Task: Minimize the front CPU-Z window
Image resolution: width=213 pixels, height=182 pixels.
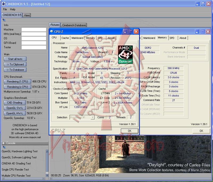Action: (125, 31)
